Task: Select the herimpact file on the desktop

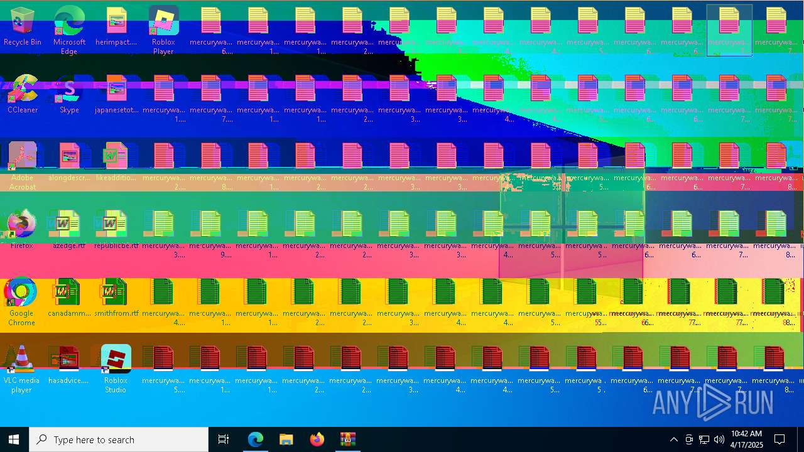Action: (116, 27)
